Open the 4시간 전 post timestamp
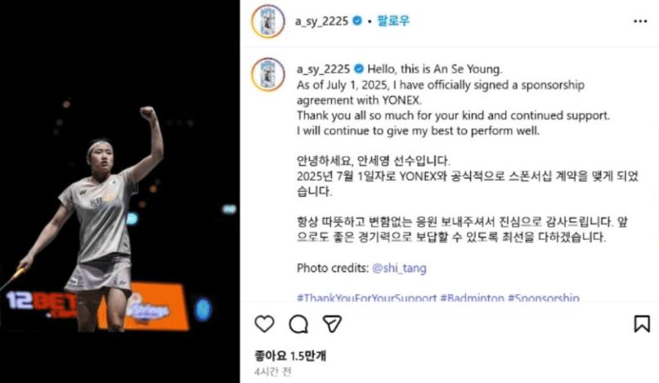 click(x=272, y=372)
